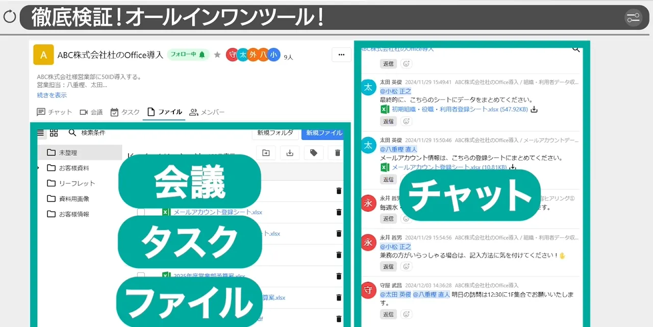Screen dimensions: 653x327
Task: Select the tag/label icon in file toolbar
Action: [x=314, y=153]
